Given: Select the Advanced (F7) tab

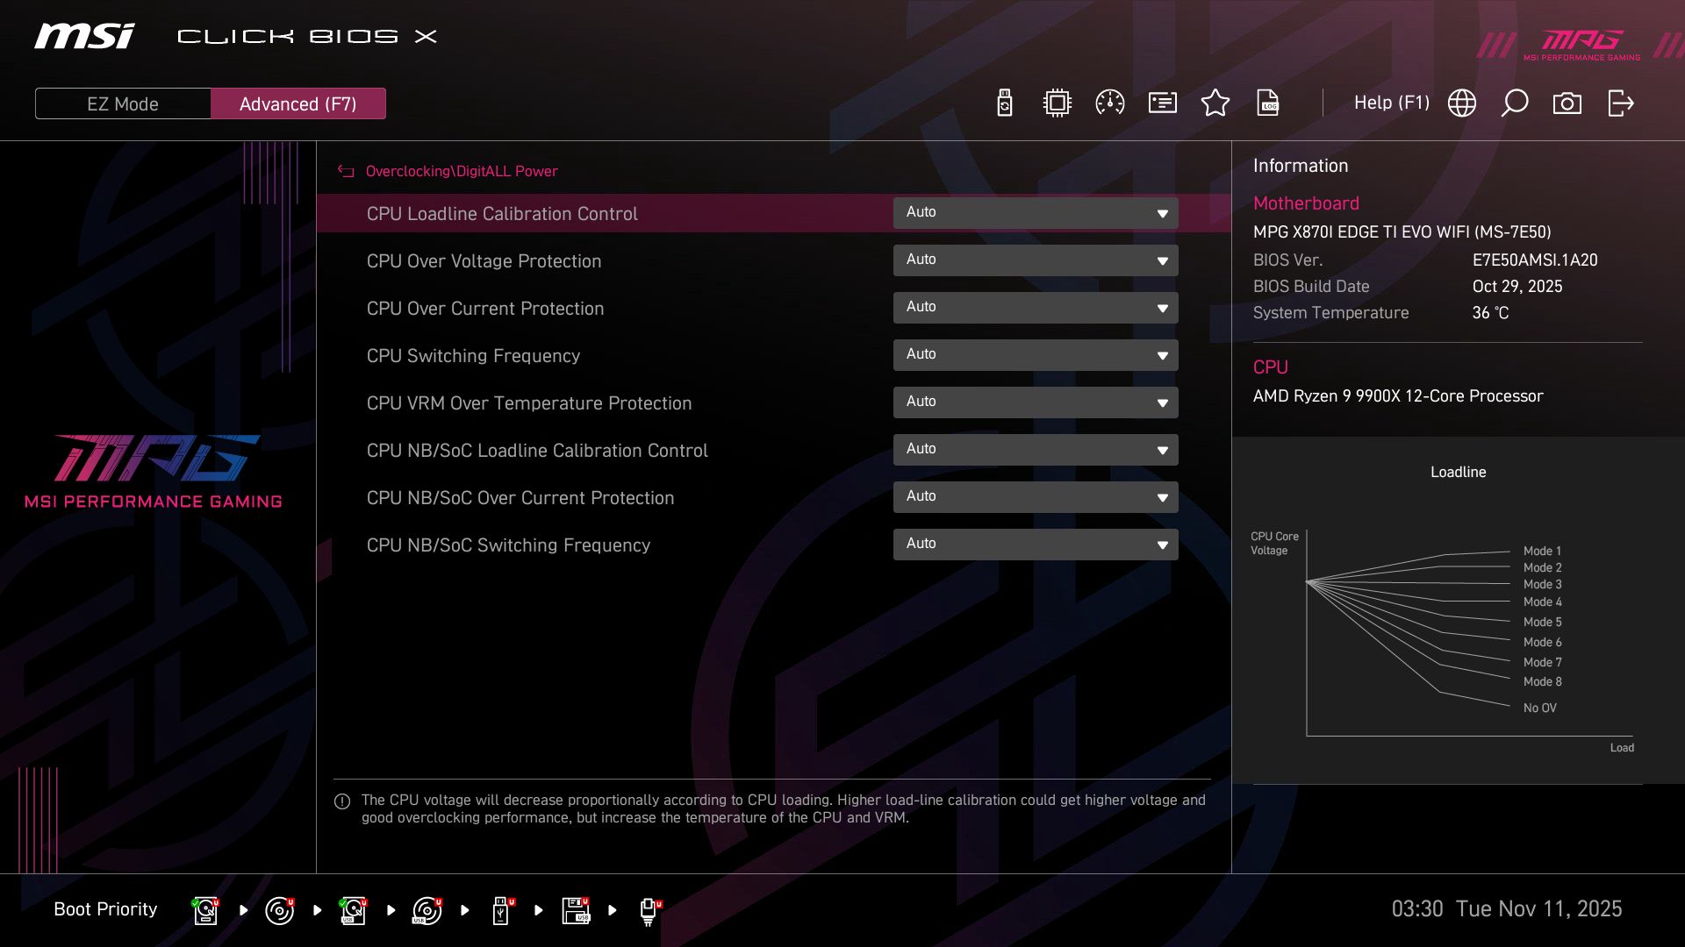Looking at the screenshot, I should pyautogui.click(x=298, y=103).
